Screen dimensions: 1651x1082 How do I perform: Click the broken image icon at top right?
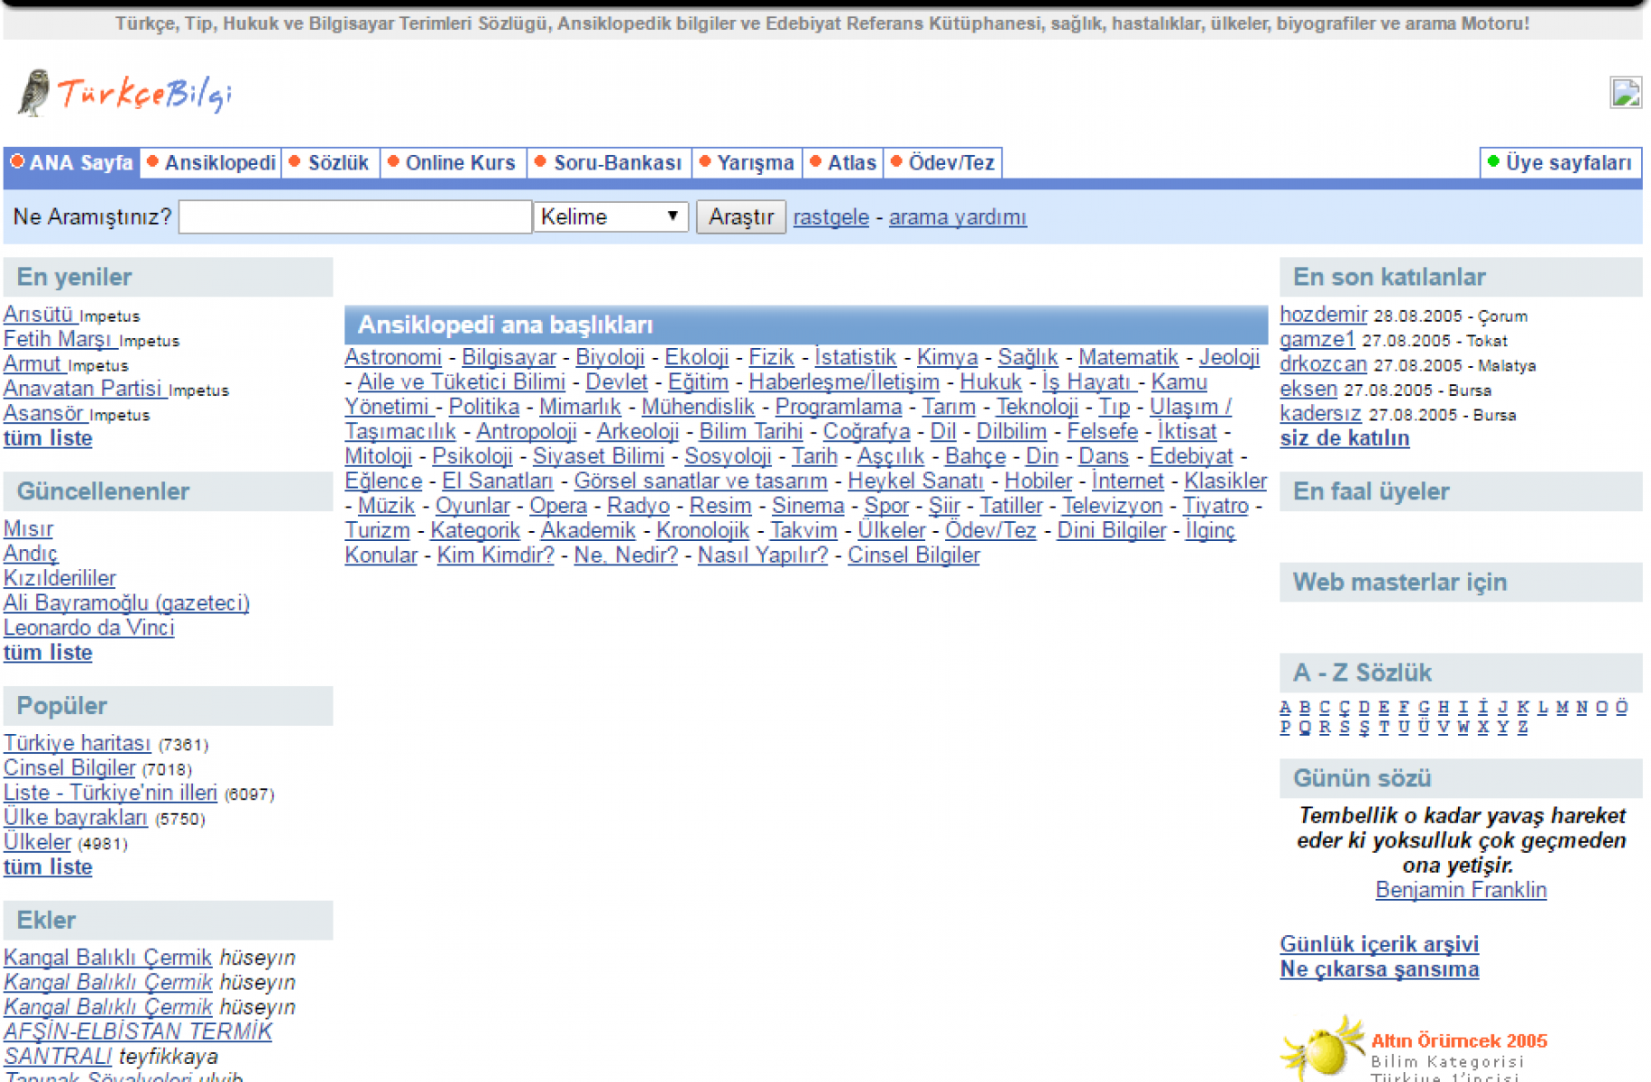tap(1625, 93)
